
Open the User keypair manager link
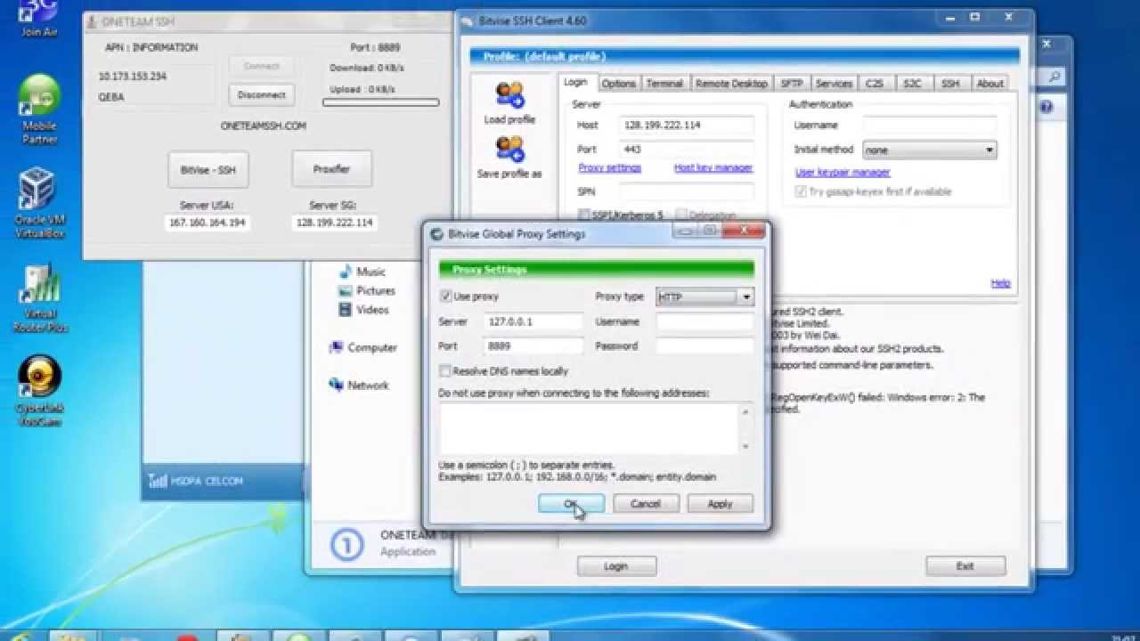pos(843,173)
